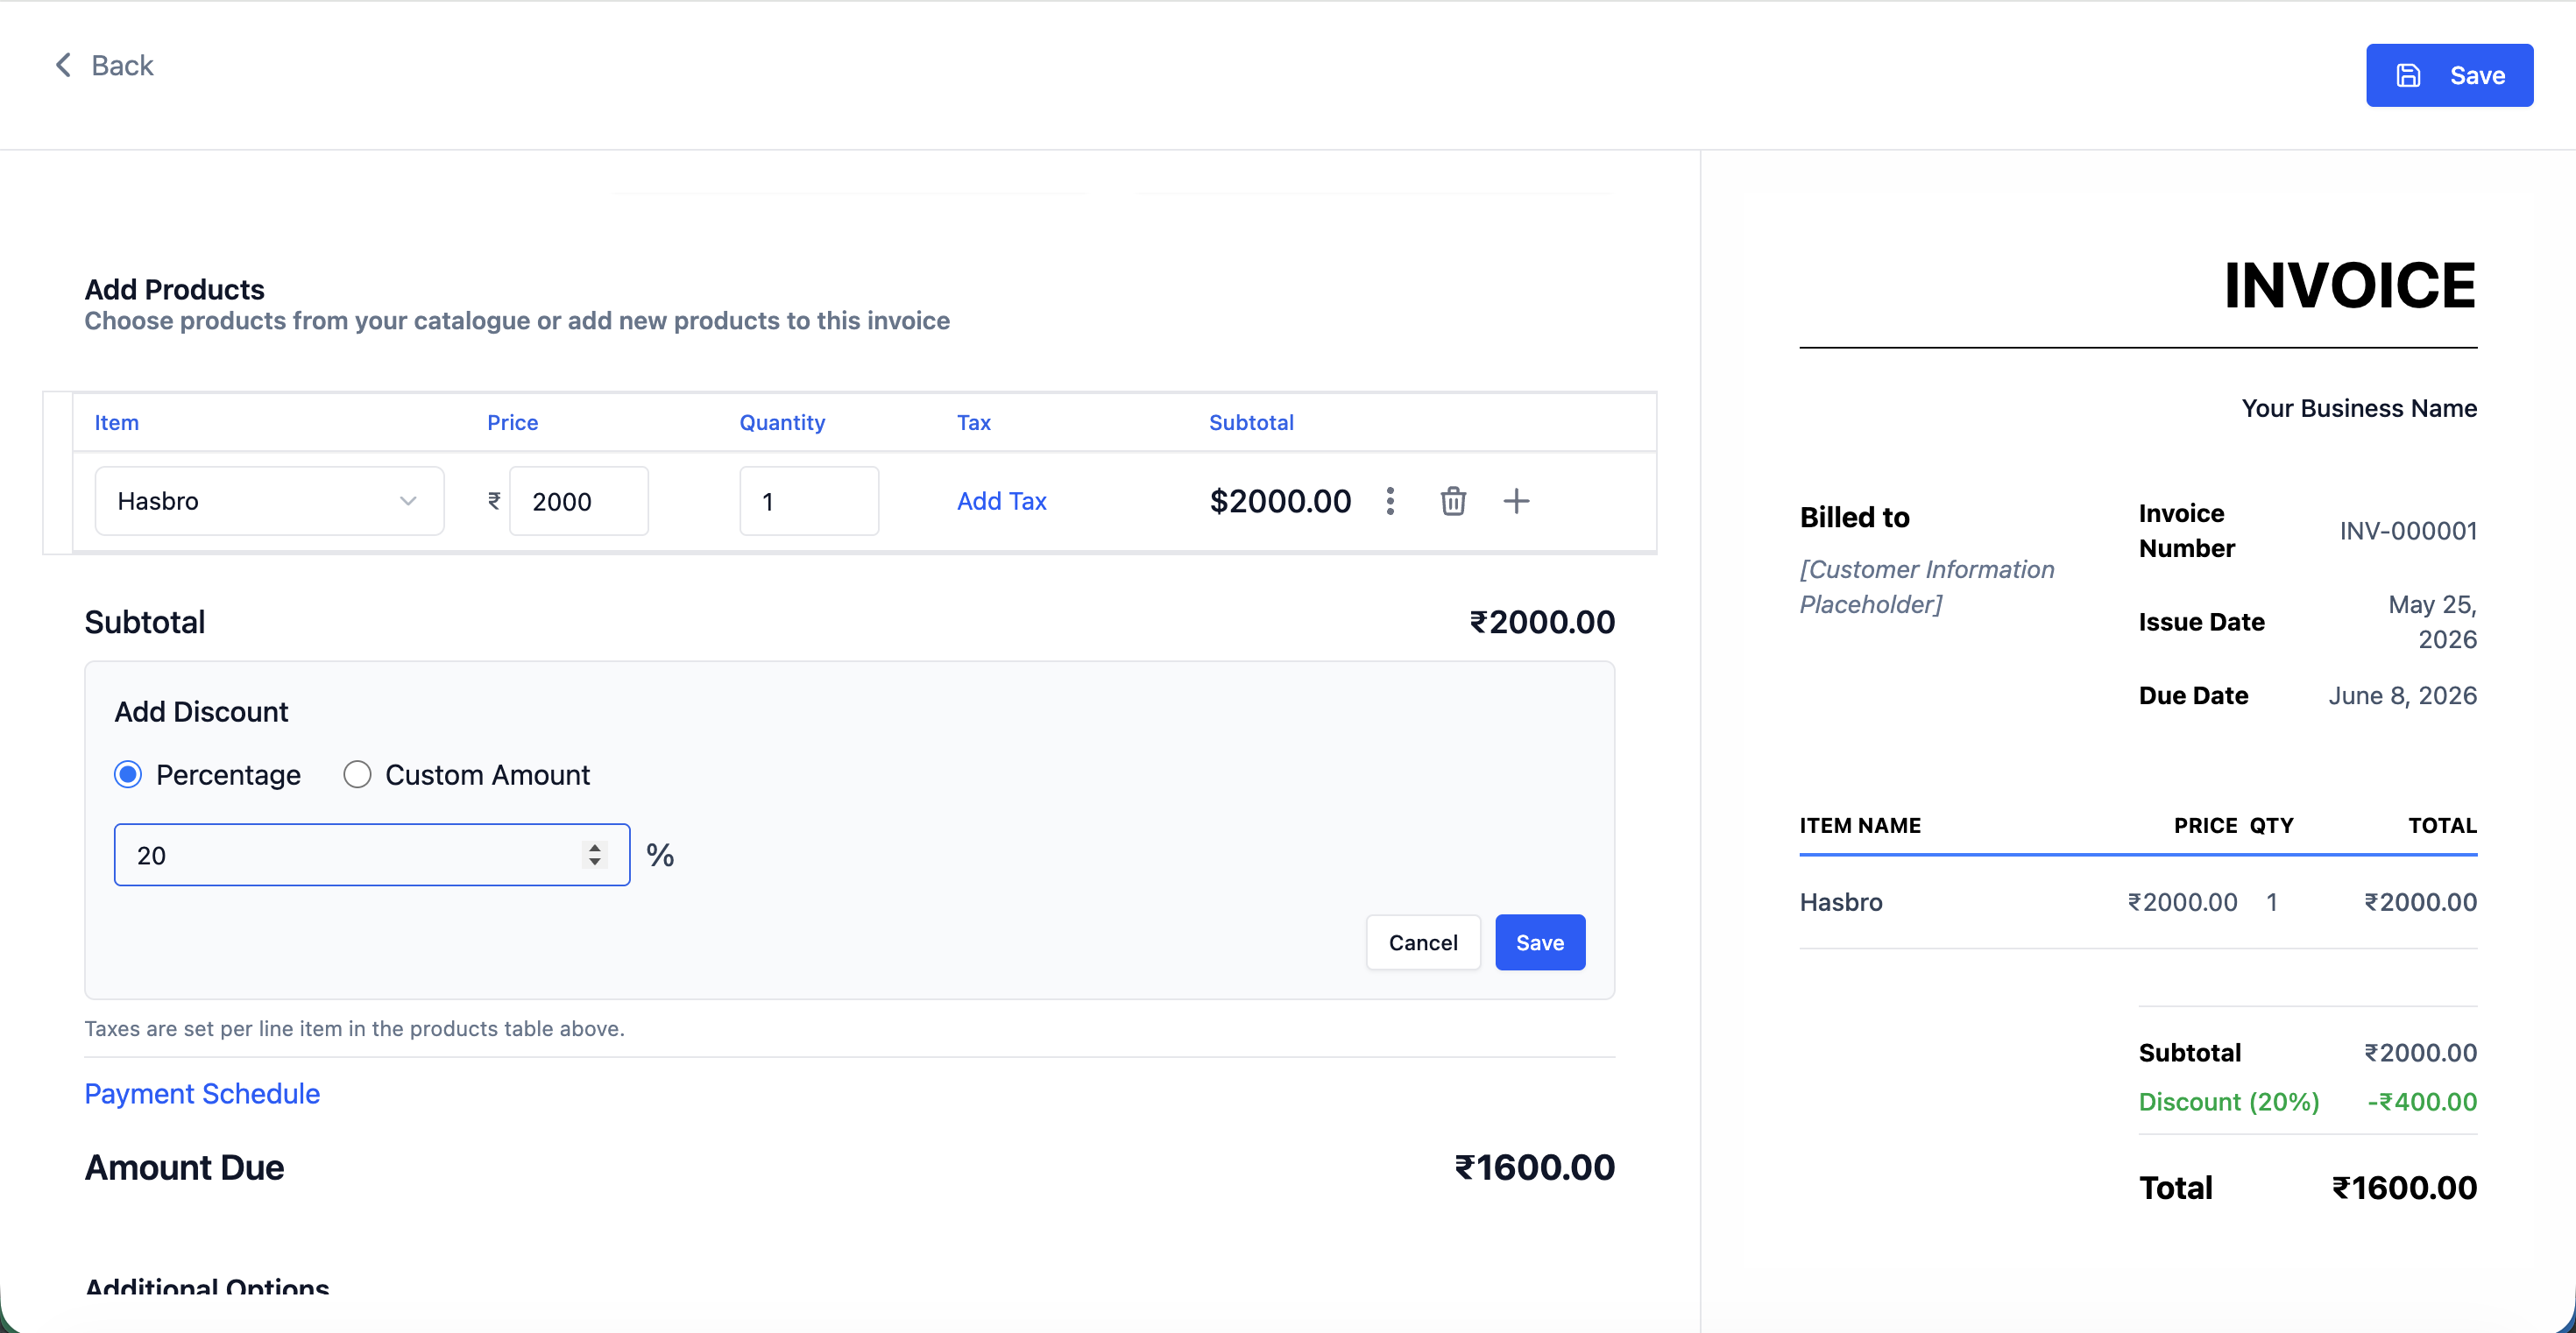
Task: Click the stepper arrows in discount field
Action: click(x=595, y=854)
